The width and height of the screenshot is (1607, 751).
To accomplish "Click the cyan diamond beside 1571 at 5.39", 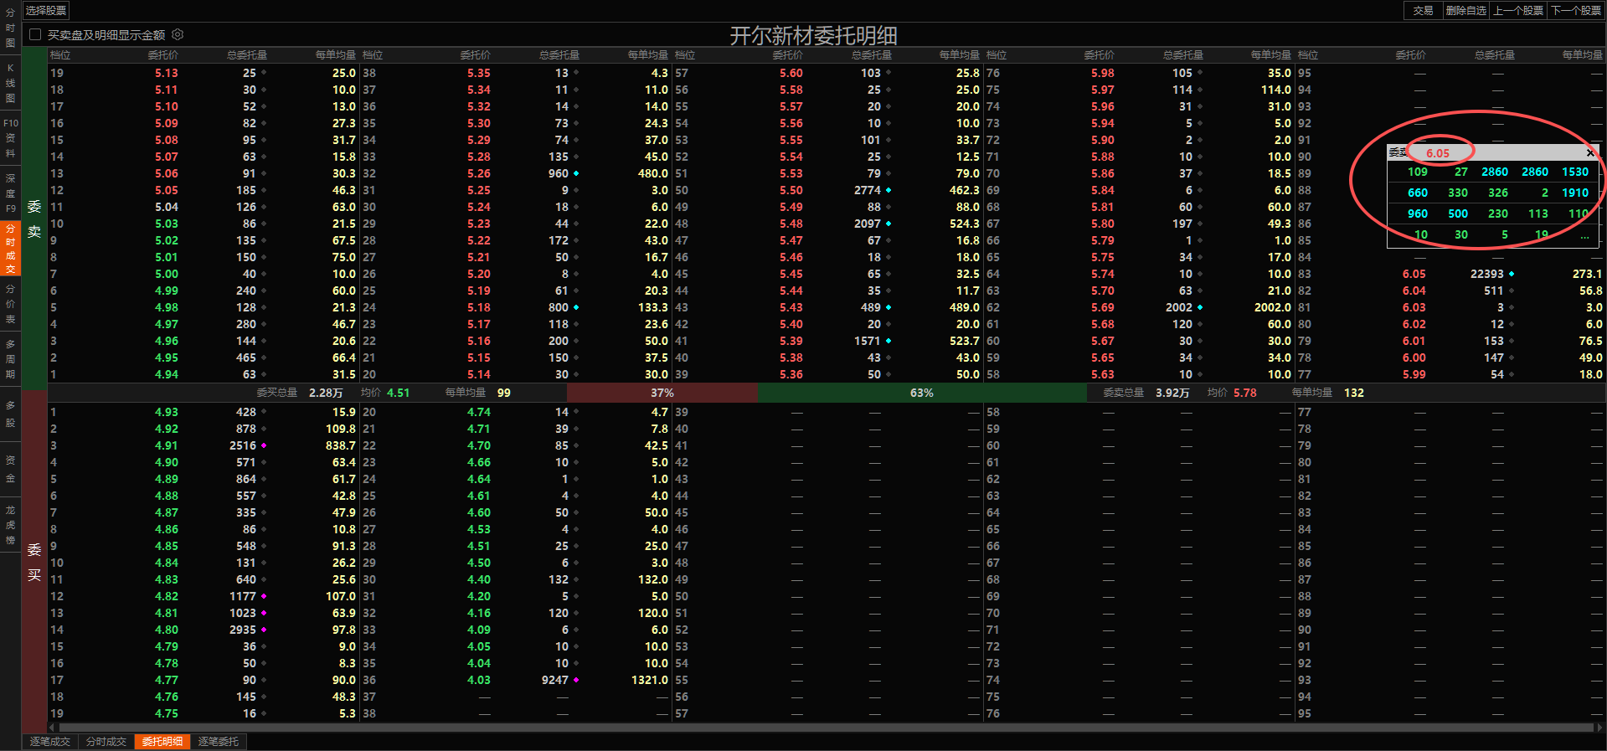I will point(888,341).
